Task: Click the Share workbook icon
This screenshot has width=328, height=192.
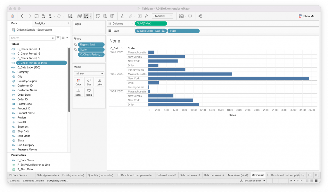Action: click(x=200, y=16)
